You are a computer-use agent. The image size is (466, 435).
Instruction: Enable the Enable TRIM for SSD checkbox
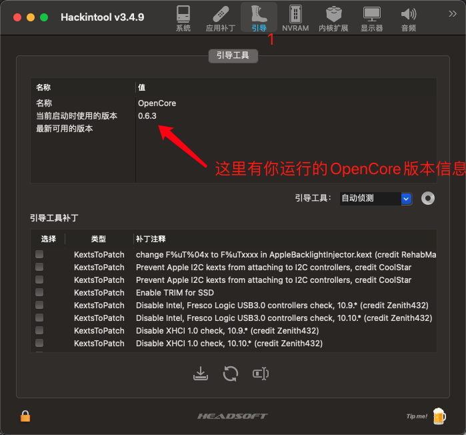(x=39, y=292)
